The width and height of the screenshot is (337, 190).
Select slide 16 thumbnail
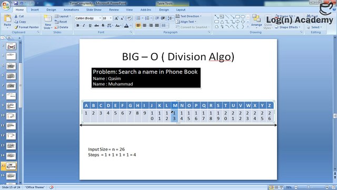[11, 176]
